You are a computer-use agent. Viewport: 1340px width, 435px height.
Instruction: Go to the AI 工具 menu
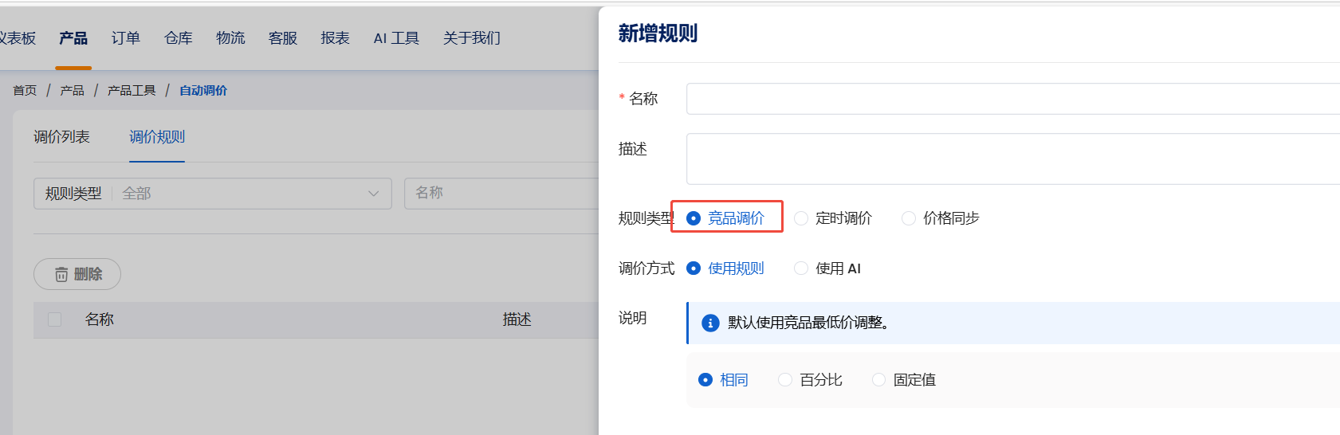coord(396,38)
